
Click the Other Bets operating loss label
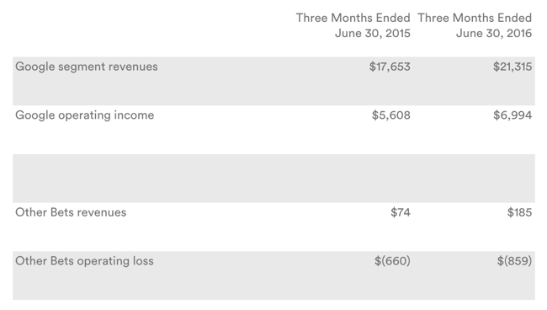coord(84,261)
